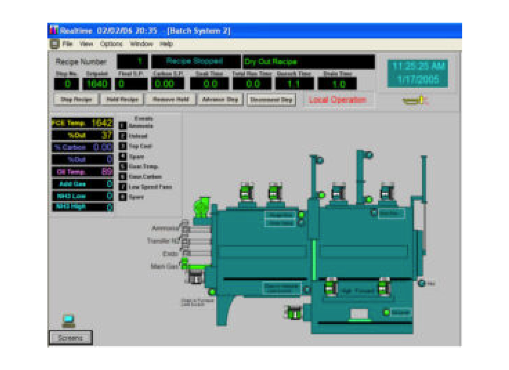Click the Ammonia valve icon on furnace inlet
Viewport: 509px width, 370px height.
click(185, 226)
